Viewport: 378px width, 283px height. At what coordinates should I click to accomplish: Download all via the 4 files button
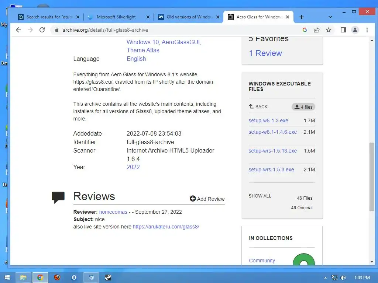(303, 107)
